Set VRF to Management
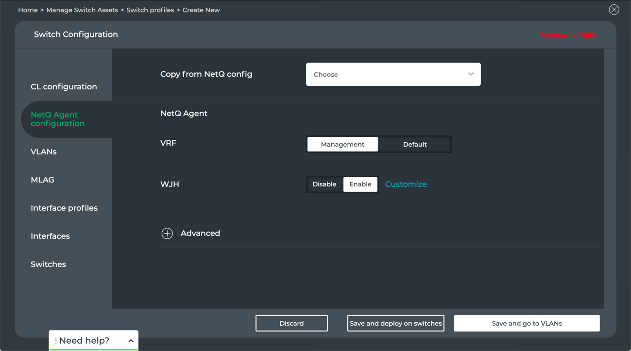 pyautogui.click(x=342, y=144)
